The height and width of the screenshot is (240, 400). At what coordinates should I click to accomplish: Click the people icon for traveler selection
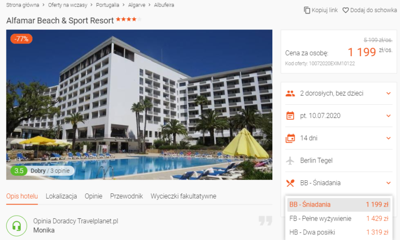tap(290, 94)
